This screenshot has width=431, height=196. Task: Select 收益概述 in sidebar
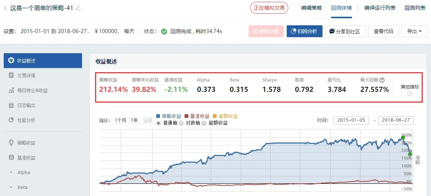pos(43,61)
